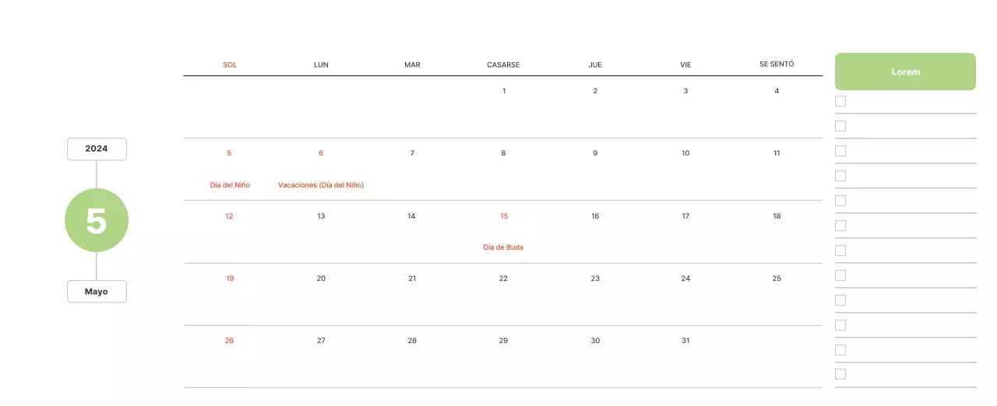997x406 pixels.
Task: Select May 1 on the calendar
Action: coord(504,91)
